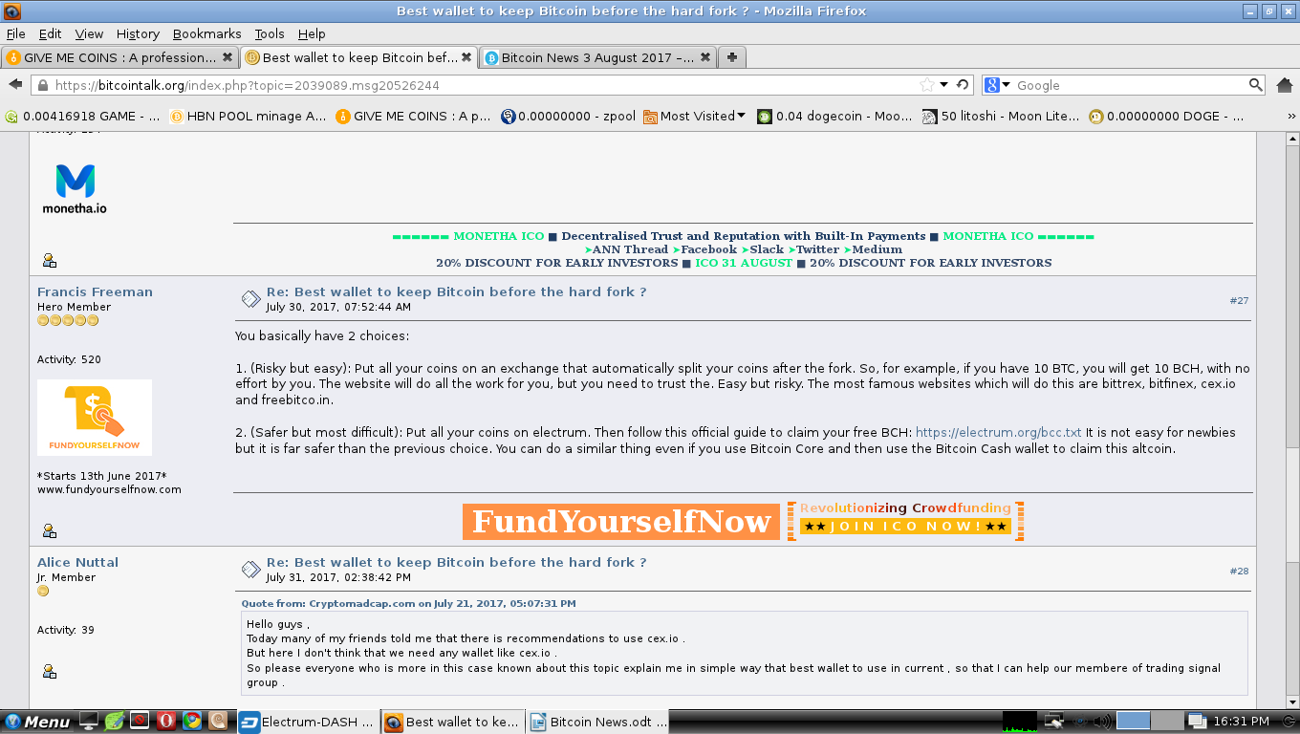Image resolution: width=1300 pixels, height=734 pixels.
Task: Jump to post #27 permalink
Action: pyautogui.click(x=1239, y=300)
